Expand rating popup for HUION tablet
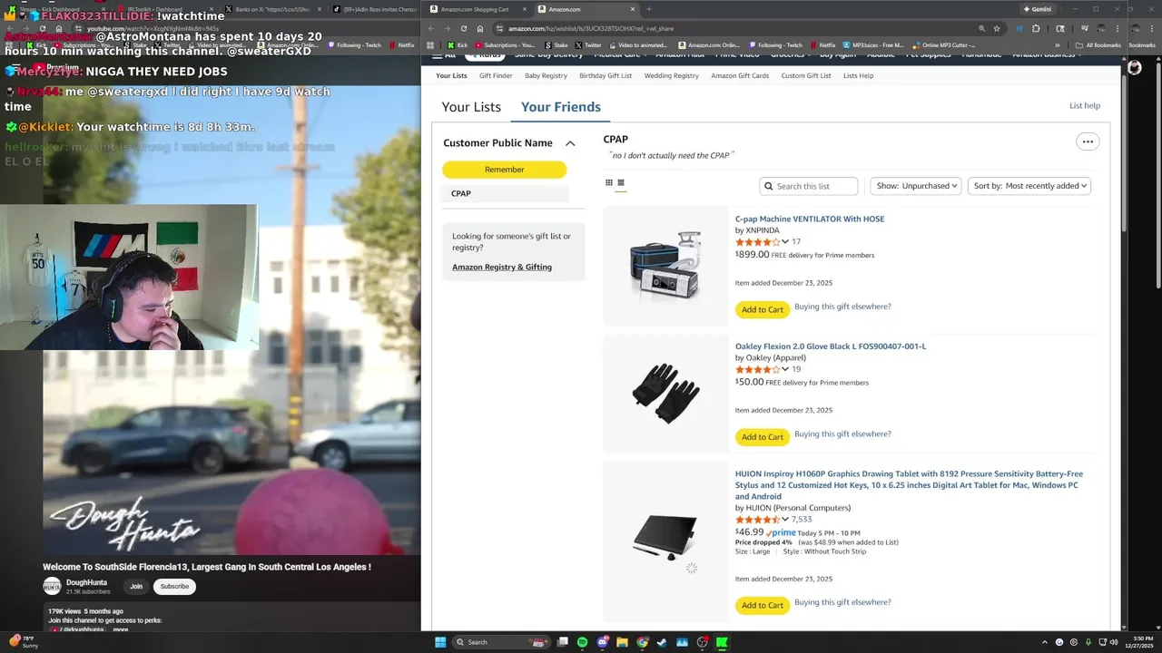 click(785, 520)
